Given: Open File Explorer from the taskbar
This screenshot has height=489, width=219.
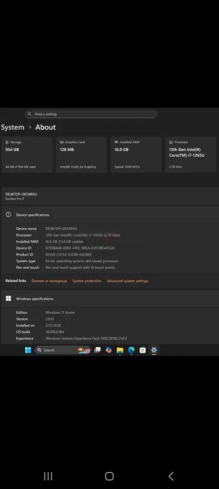Looking at the screenshot, I should coord(120,350).
